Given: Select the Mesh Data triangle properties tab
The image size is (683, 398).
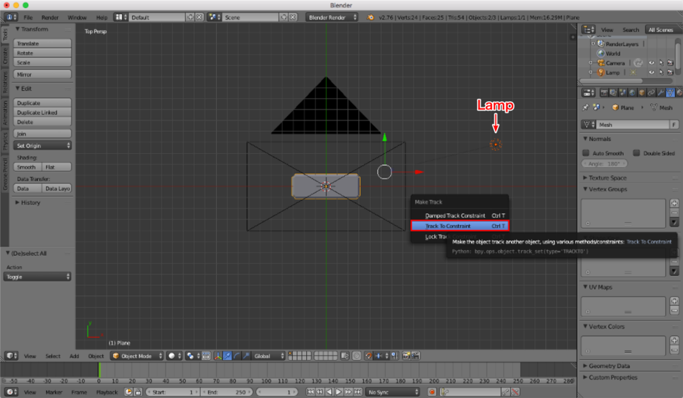Looking at the screenshot, I should pos(670,93).
